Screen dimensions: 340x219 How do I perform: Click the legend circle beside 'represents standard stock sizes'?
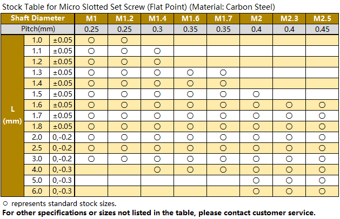5,203
